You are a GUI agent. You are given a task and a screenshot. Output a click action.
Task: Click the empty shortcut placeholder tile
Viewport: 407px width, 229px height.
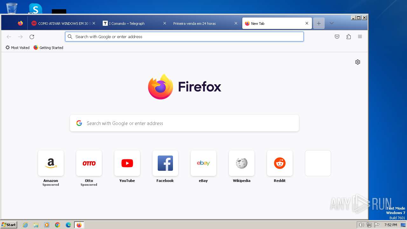[x=318, y=163]
